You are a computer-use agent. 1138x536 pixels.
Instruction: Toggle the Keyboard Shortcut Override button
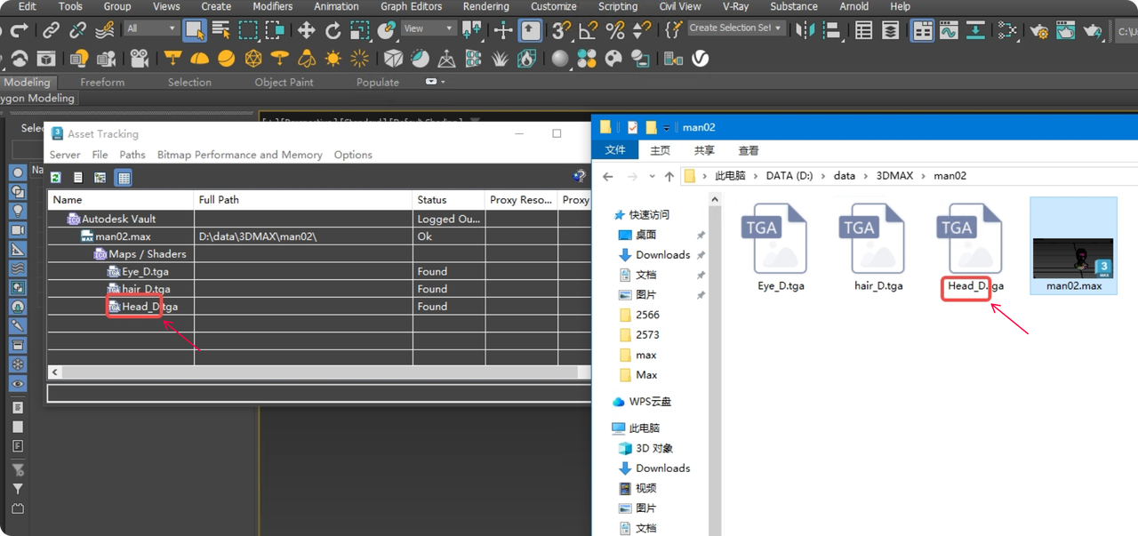(531, 30)
